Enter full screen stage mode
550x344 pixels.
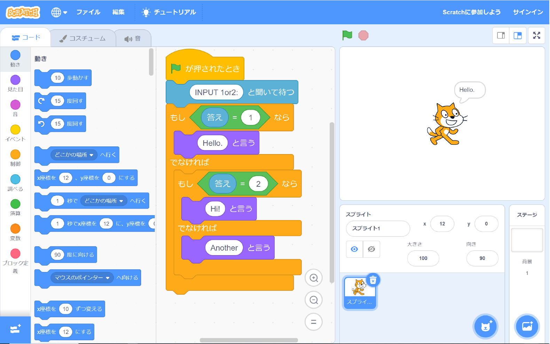coord(536,35)
